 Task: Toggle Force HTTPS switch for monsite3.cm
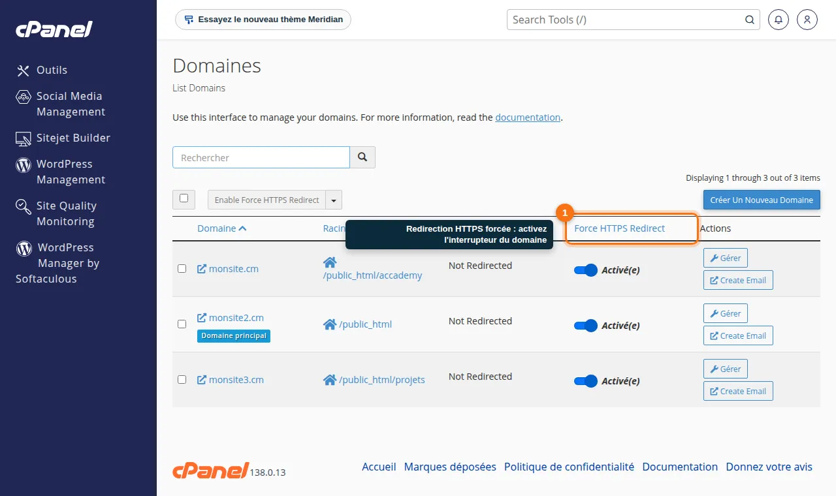(586, 381)
